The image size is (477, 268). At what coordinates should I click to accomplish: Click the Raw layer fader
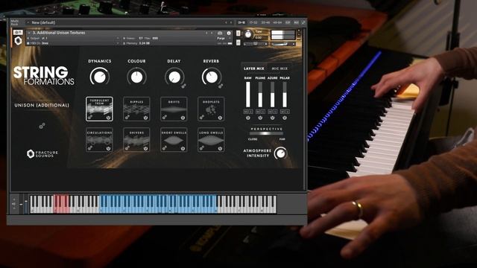coord(248,95)
